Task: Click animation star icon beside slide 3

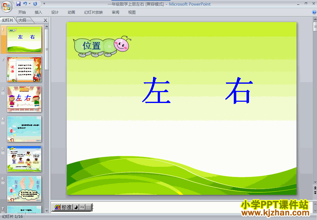Action: [x=3, y=93]
